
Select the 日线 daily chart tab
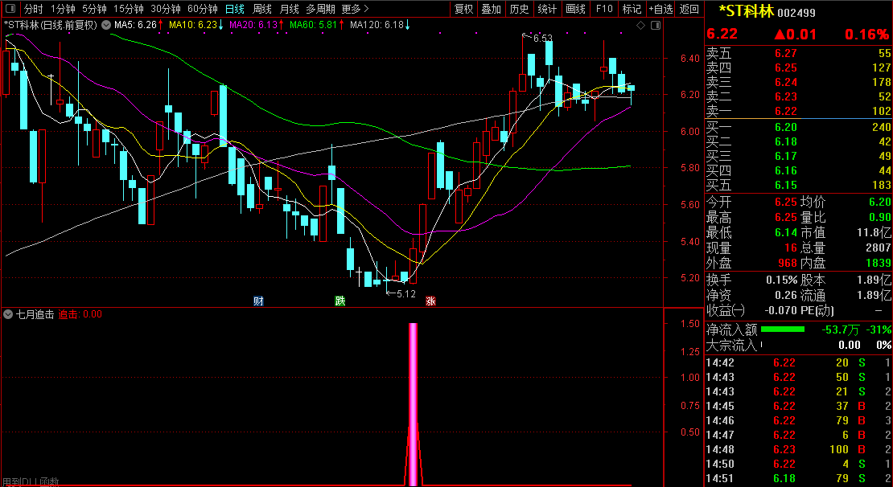coord(235,9)
